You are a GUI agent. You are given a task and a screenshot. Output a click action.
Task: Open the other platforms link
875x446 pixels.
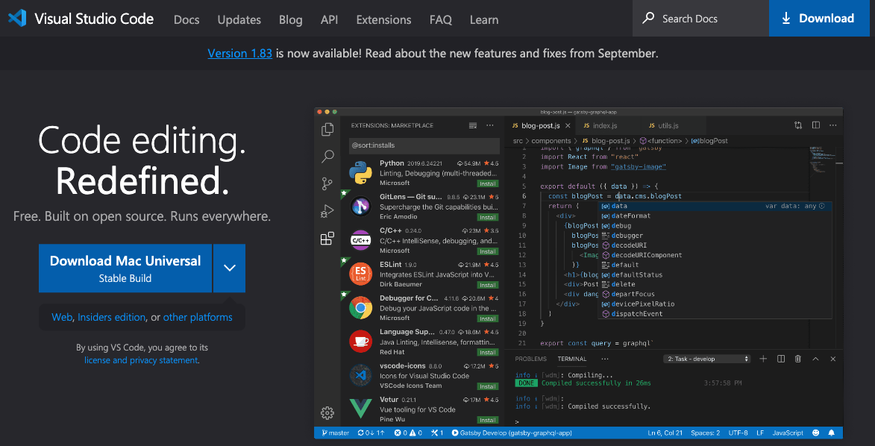[198, 317]
